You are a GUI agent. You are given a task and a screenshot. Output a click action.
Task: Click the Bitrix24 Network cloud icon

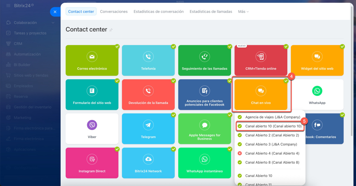148,159
